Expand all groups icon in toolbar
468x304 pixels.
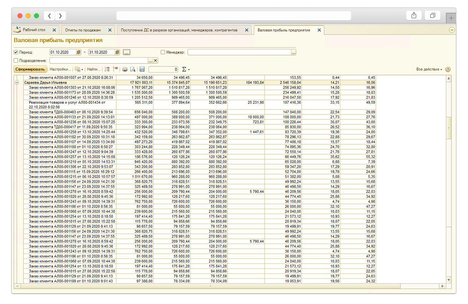(107, 69)
